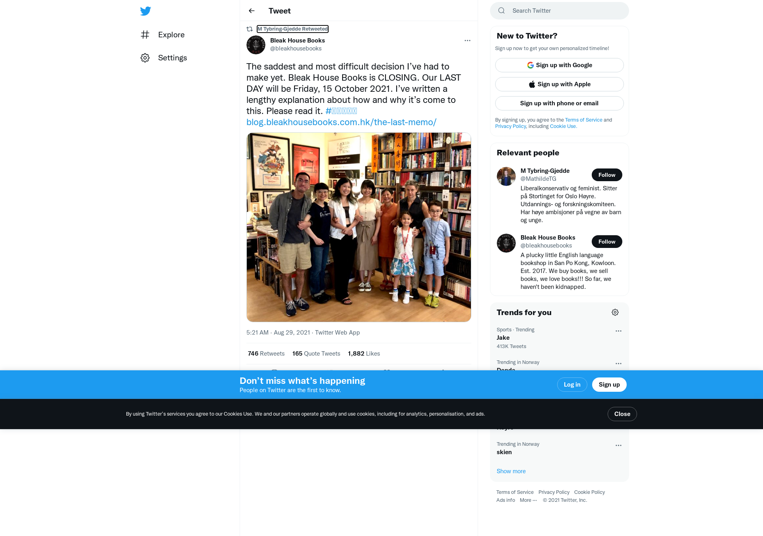Click the Twitter bird logo
The width and height of the screenshot is (763, 536).
(145, 11)
